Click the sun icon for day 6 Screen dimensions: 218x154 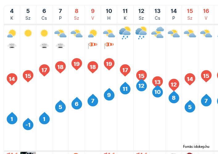click(x=44, y=33)
